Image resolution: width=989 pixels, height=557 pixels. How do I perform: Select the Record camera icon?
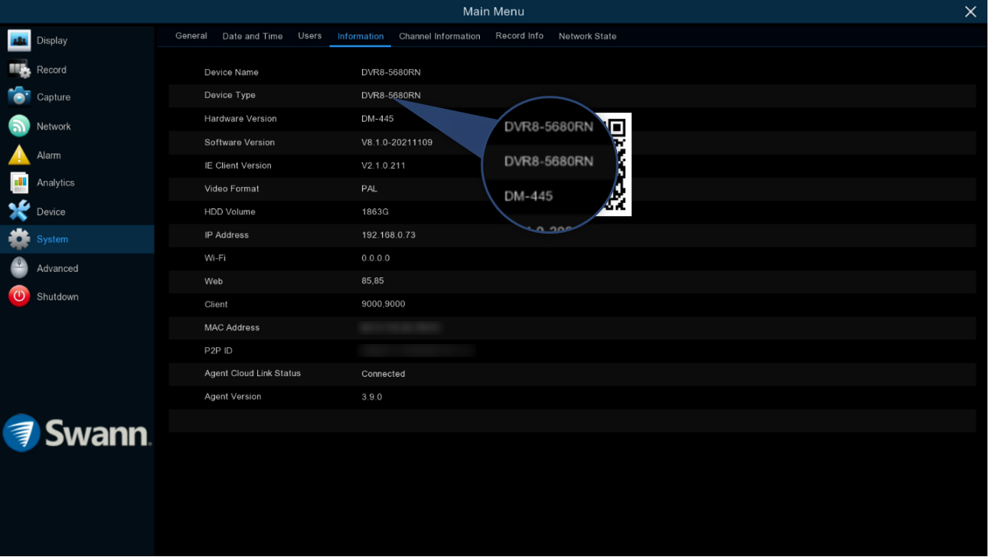coord(19,70)
